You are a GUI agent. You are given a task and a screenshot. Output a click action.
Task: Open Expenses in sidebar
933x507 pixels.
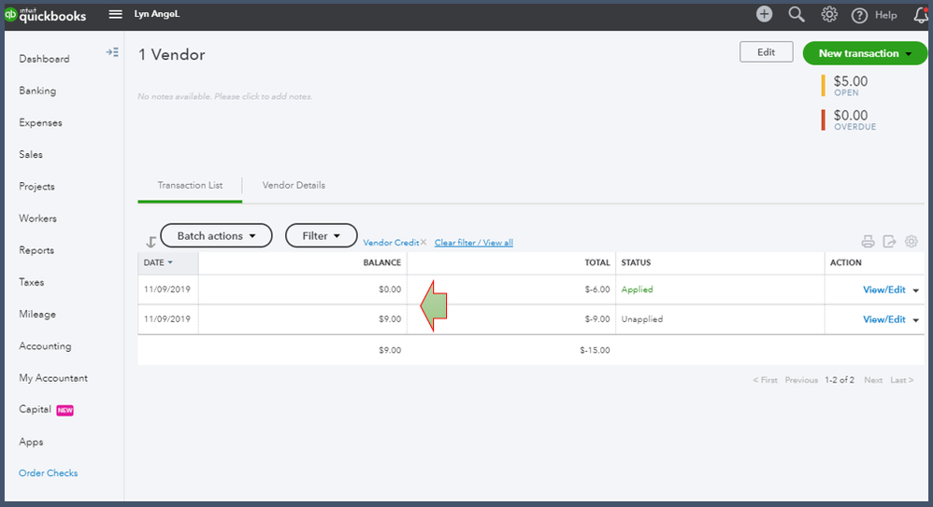[40, 123]
